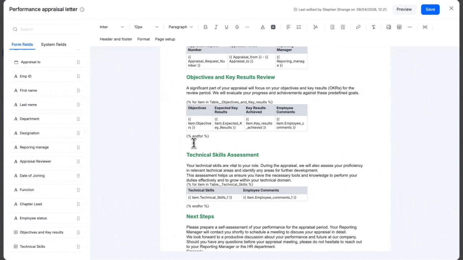Click the Preview button
The width and height of the screenshot is (463, 260).
(x=404, y=9)
